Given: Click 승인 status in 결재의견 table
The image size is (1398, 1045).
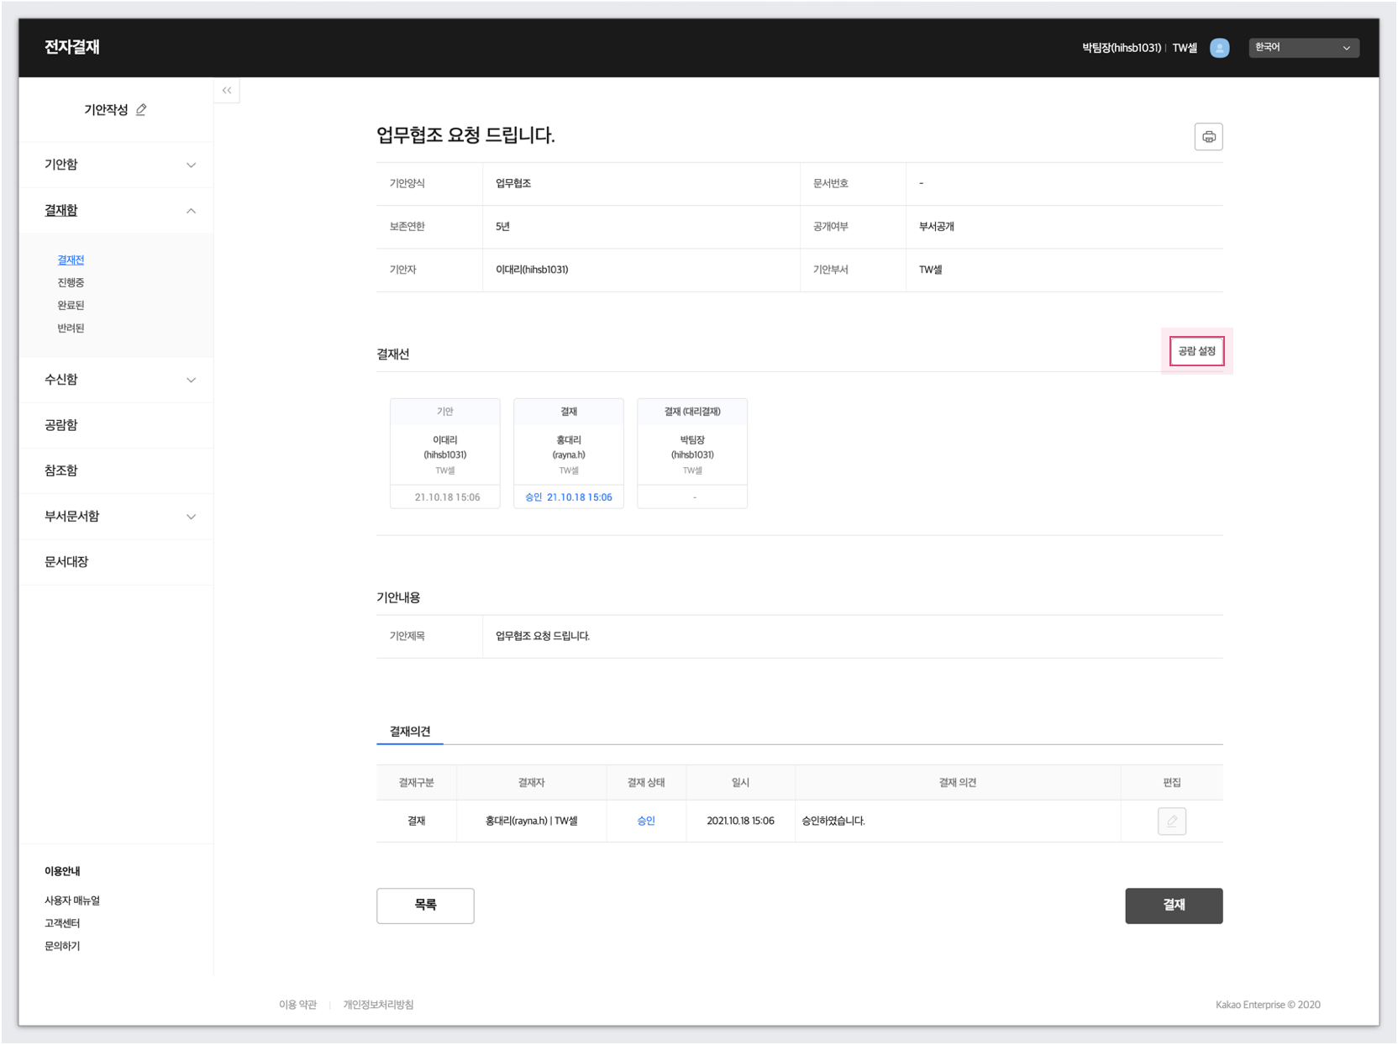Looking at the screenshot, I should (646, 821).
